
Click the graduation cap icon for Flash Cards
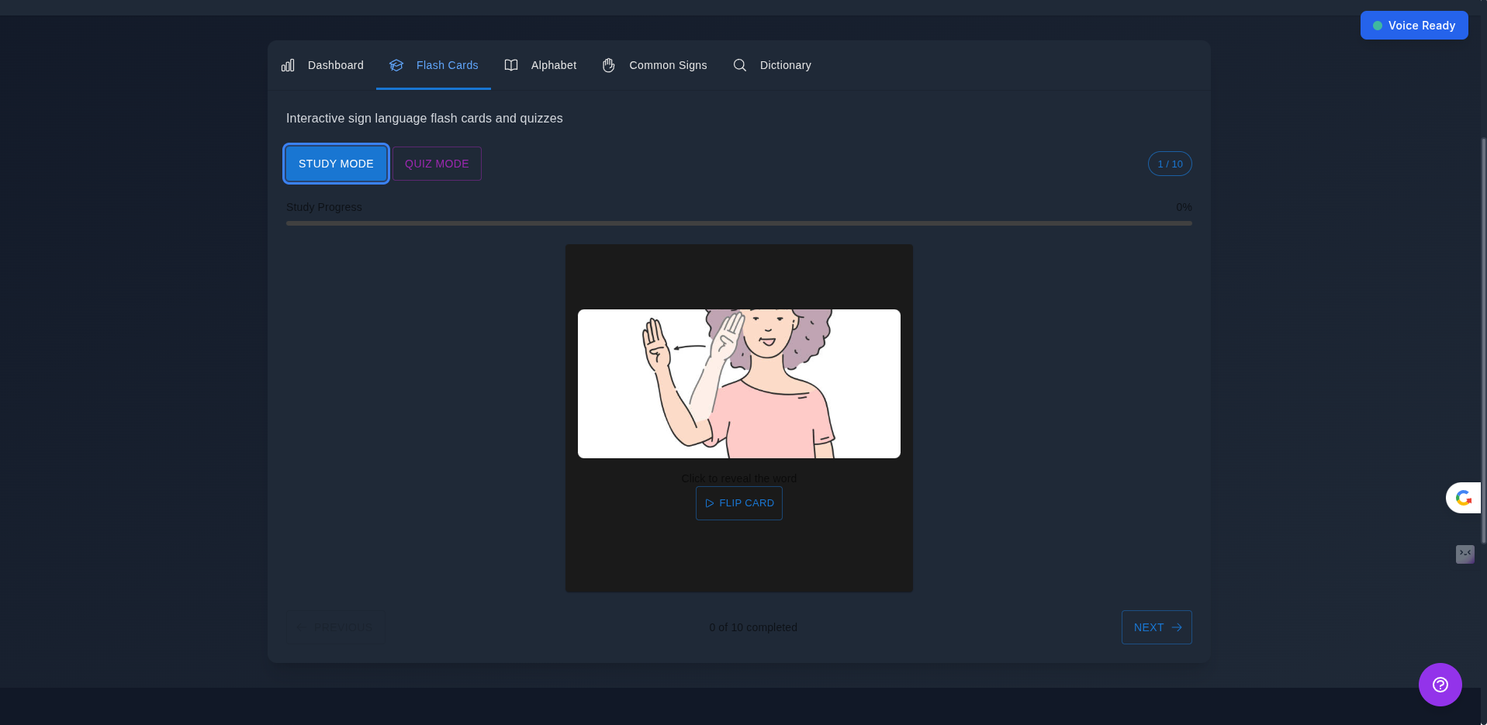coord(396,65)
